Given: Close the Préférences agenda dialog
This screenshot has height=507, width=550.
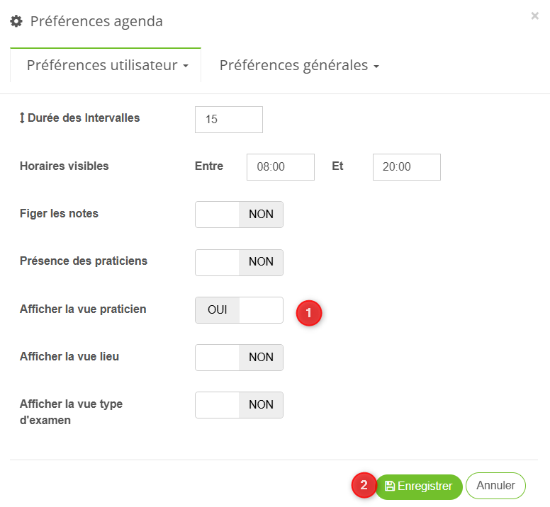Looking at the screenshot, I should pyautogui.click(x=534, y=16).
